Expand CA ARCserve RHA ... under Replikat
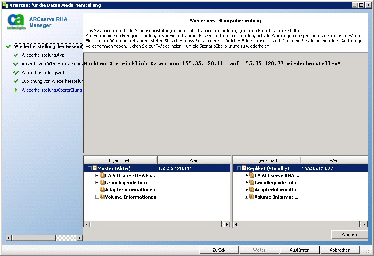 (x=246, y=176)
